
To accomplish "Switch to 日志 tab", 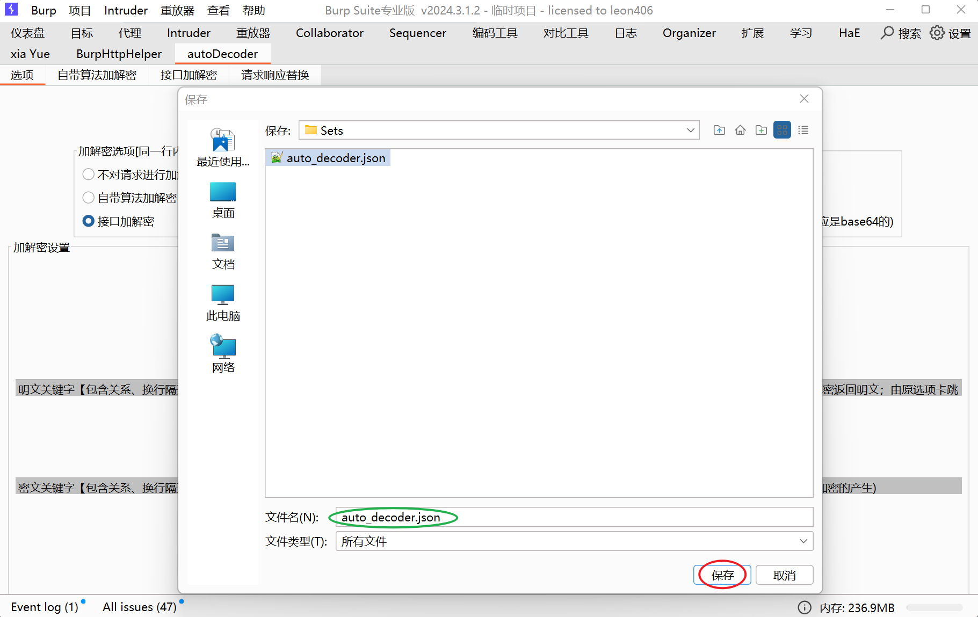I will click(626, 33).
